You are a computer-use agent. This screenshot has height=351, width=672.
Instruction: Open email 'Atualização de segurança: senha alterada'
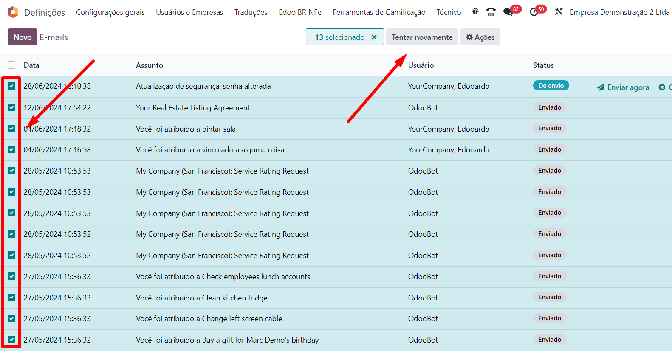pyautogui.click(x=203, y=86)
